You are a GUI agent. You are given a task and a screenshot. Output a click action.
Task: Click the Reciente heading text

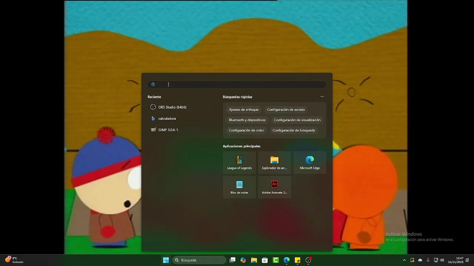click(154, 97)
